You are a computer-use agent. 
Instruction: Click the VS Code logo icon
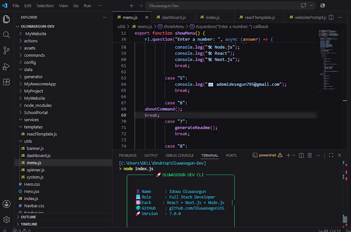tap(5, 6)
